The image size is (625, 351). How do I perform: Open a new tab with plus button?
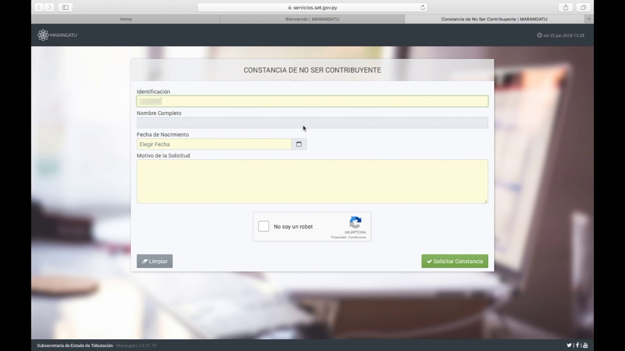pos(589,19)
